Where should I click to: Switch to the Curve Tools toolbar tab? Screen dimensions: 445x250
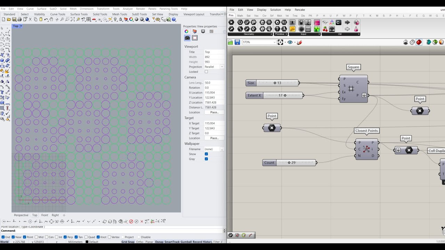57,14
